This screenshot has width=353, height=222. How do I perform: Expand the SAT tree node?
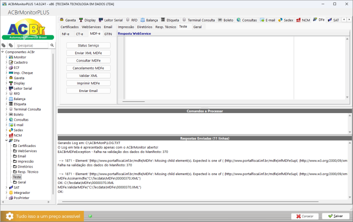[6, 187]
